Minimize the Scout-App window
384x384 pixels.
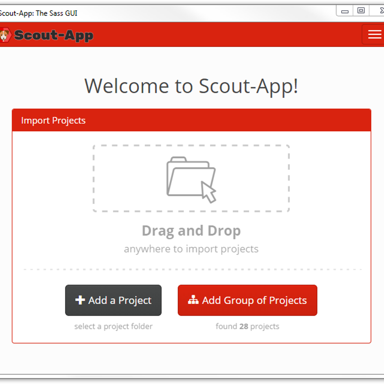click(x=345, y=11)
